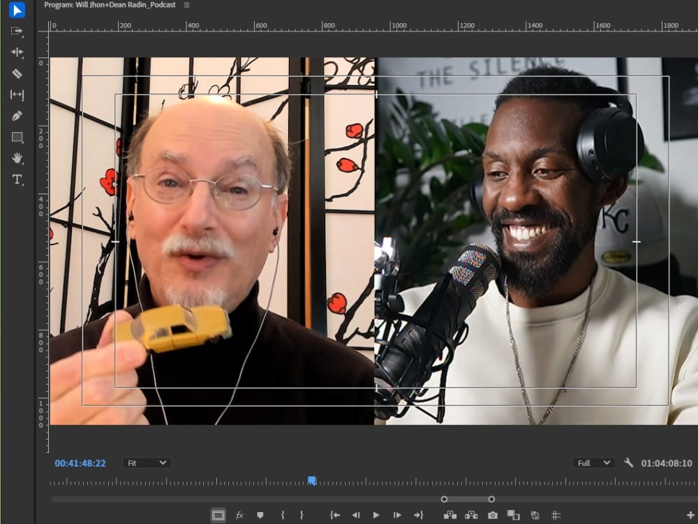The height and width of the screenshot is (524, 698).
Task: Open the wrench Settings menu
Action: tap(629, 463)
